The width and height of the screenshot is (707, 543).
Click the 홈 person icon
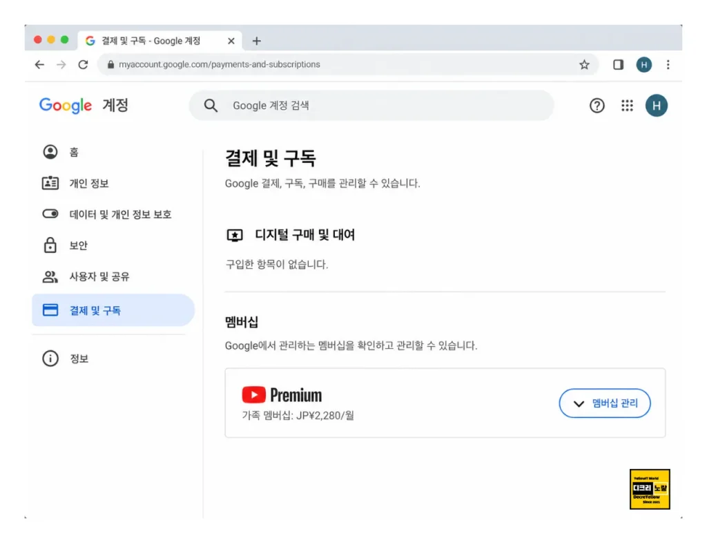50,152
